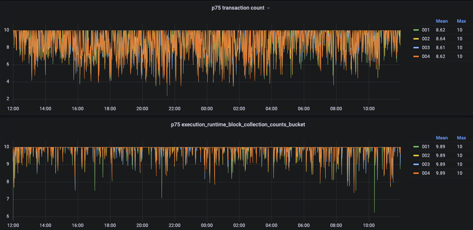Sort the bottom panel legend by Mean
The height and width of the screenshot is (230, 473).
[442, 137]
